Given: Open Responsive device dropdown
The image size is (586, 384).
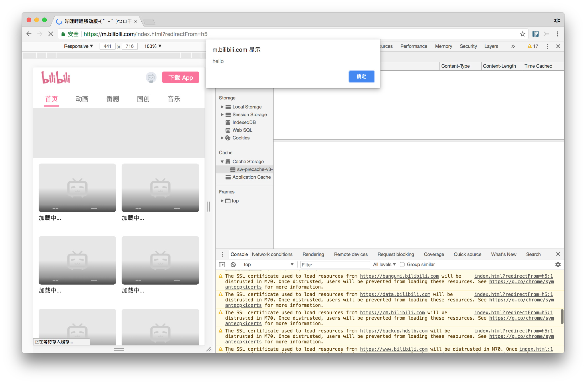Looking at the screenshot, I should (x=78, y=46).
